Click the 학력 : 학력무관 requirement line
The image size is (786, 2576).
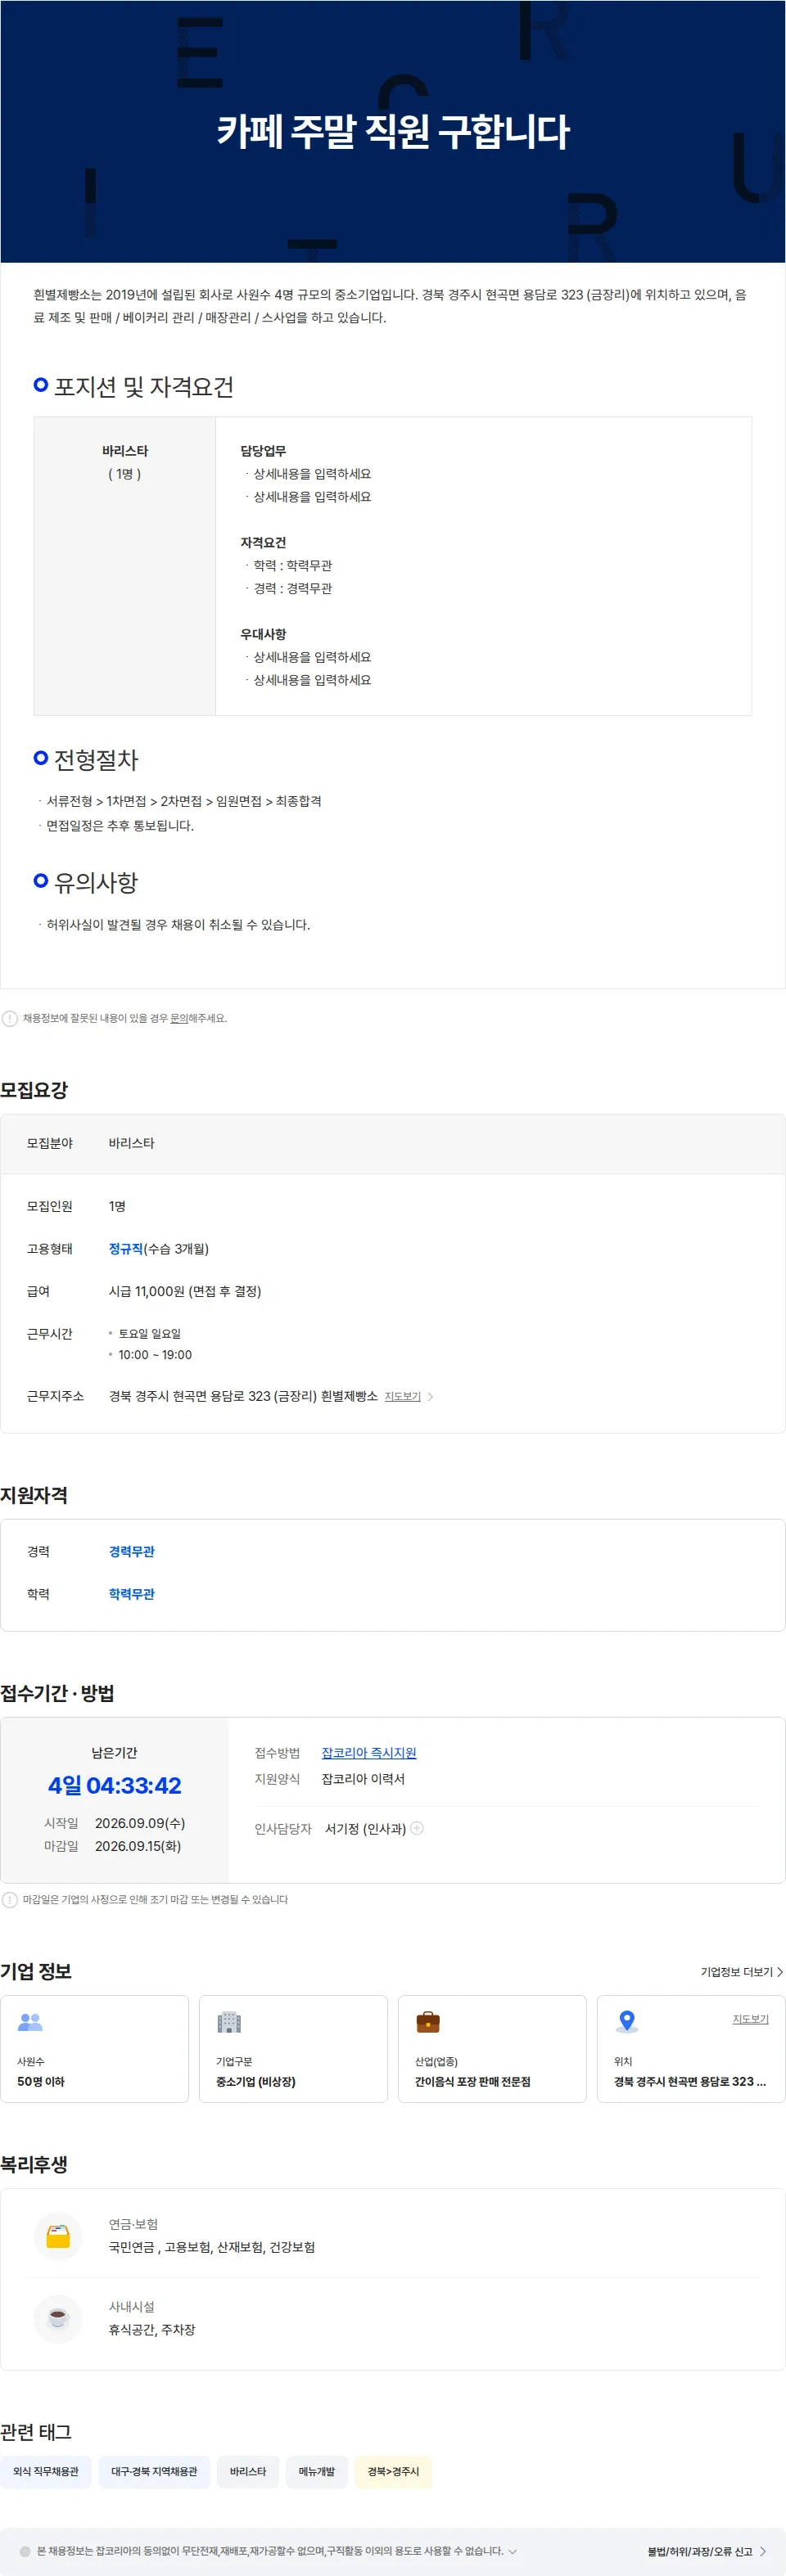point(292,566)
